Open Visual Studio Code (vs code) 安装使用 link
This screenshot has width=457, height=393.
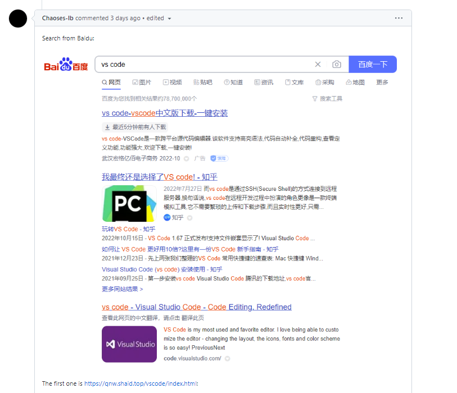click(162, 269)
